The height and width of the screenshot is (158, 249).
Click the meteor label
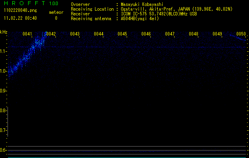[x=56, y=12]
